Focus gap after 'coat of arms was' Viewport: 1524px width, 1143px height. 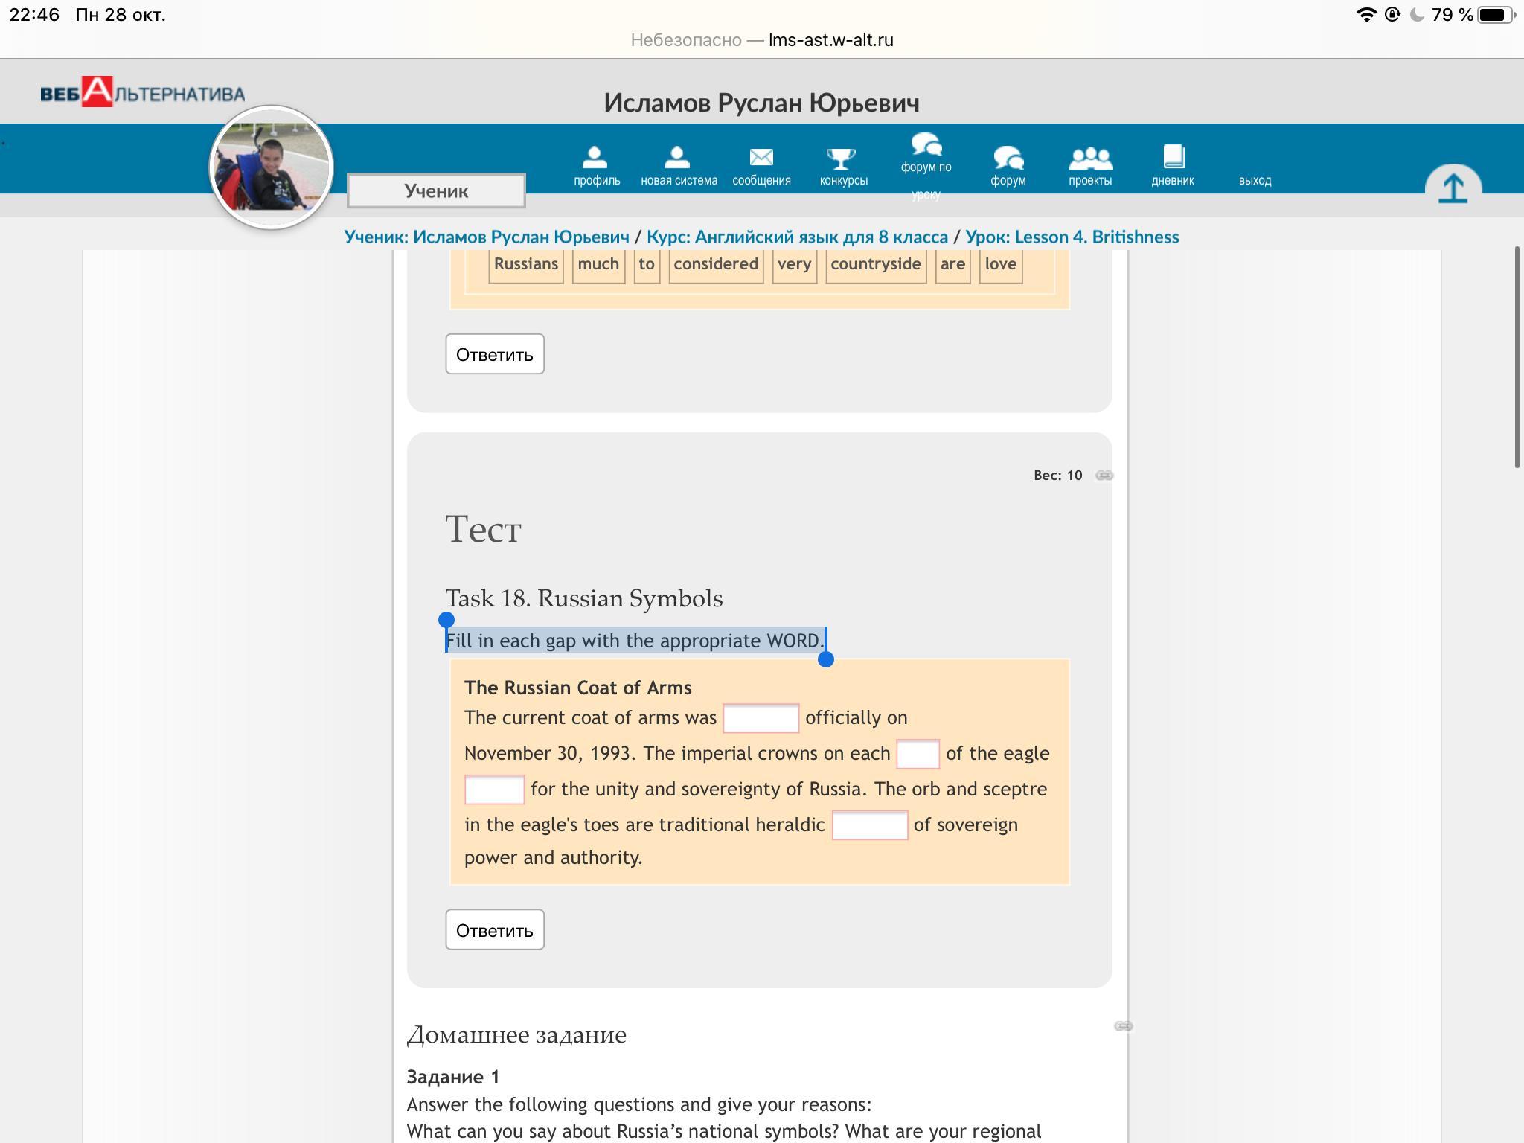tap(761, 718)
